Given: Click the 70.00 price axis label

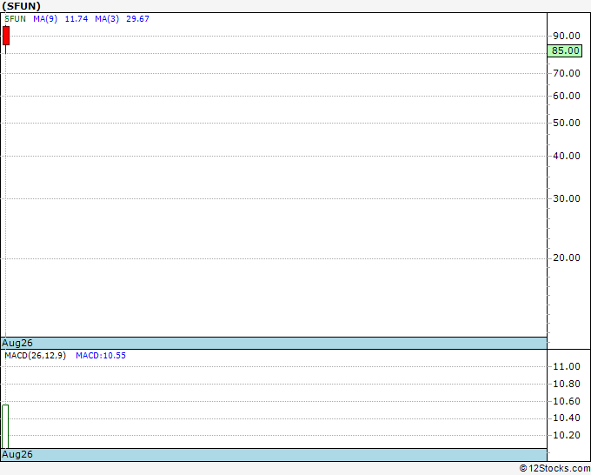Looking at the screenshot, I should point(567,73).
